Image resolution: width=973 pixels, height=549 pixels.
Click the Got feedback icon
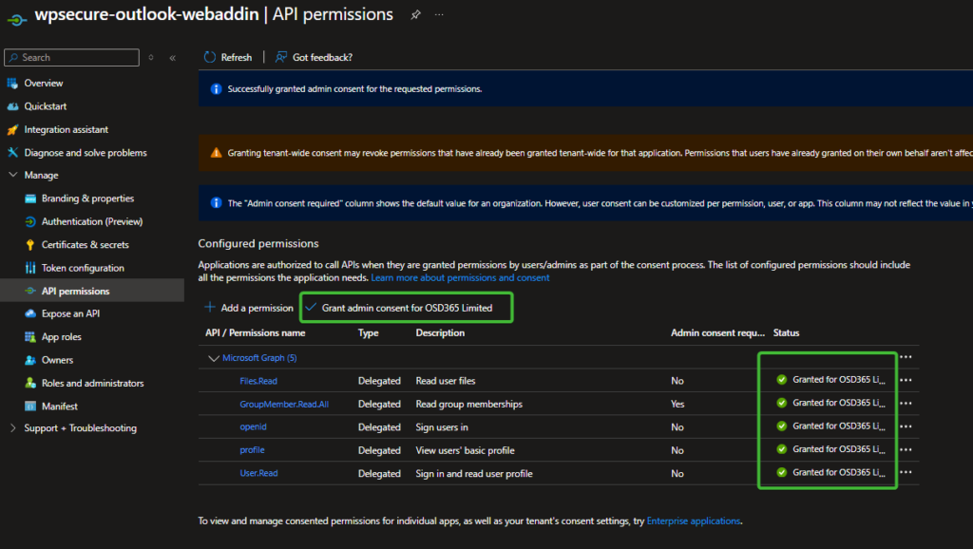[x=281, y=57]
